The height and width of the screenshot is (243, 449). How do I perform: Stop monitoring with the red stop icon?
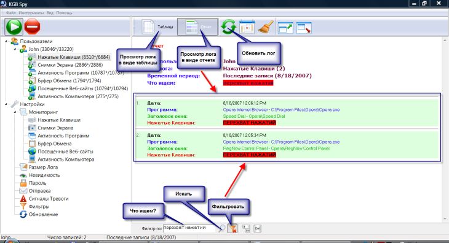click(x=32, y=26)
